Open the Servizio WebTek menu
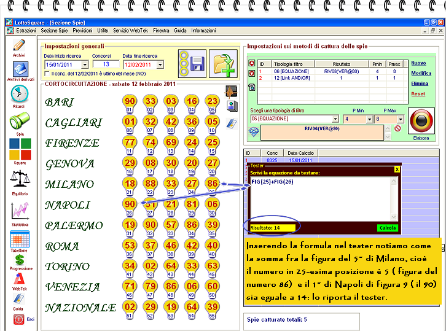 [x=131, y=31]
